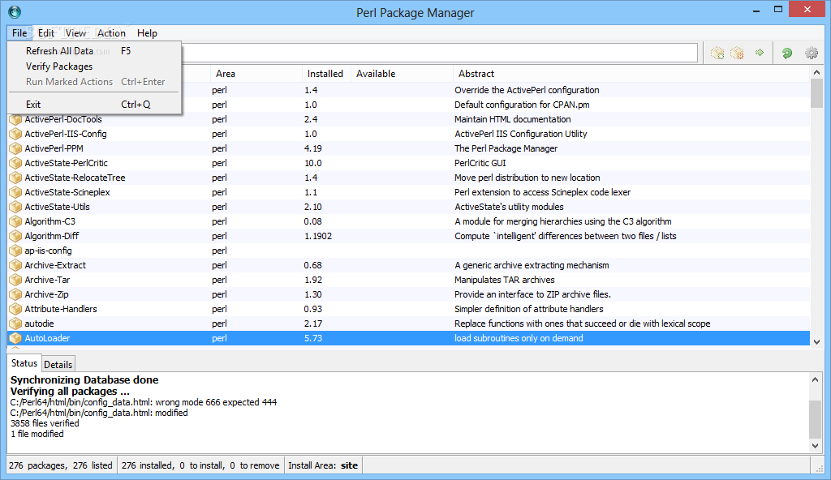Screen dimensions: 831x480
Task: Click 'Install Area: site' in status bar
Action: (323, 465)
